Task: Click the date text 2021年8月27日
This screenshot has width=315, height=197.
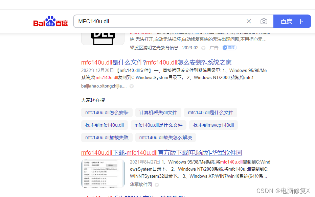Action: click(x=145, y=162)
